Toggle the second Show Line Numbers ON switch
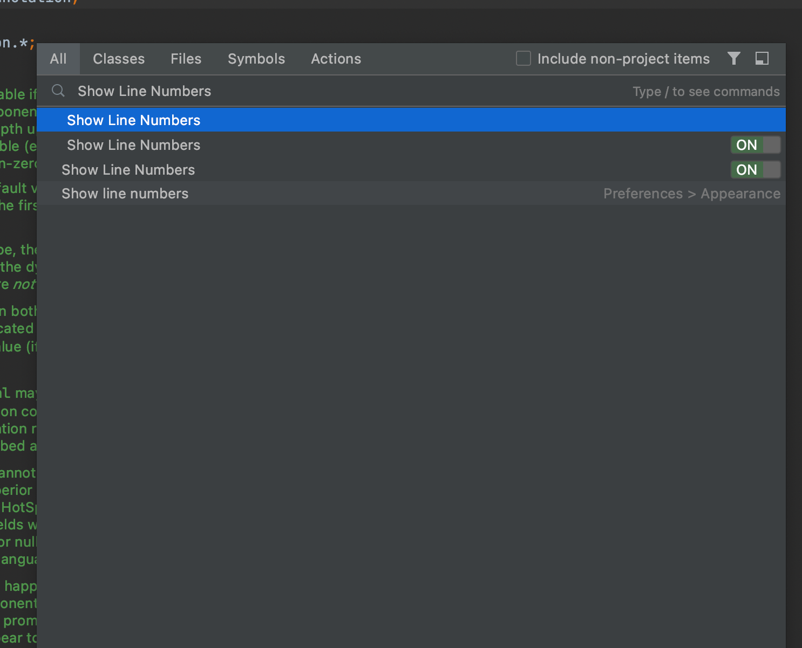Screen dimensions: 802x648 [x=756, y=169]
